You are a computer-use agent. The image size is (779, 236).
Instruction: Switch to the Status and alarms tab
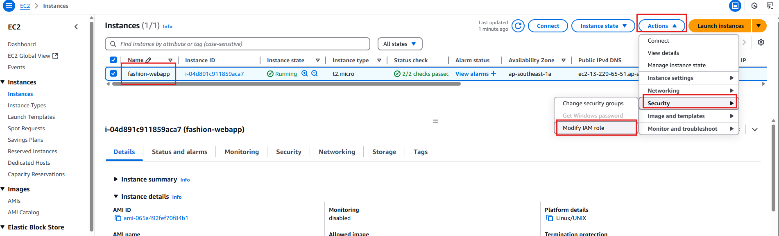pos(179,152)
